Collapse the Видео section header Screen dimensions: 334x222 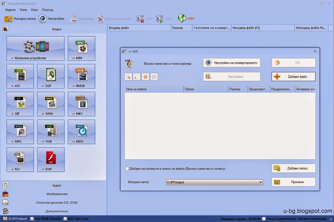(53, 29)
